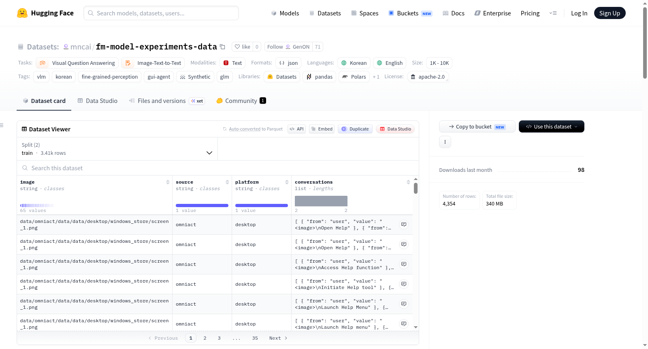Image resolution: width=648 pixels, height=349 pixels.
Task: Sort the image column
Action: pos(168,182)
